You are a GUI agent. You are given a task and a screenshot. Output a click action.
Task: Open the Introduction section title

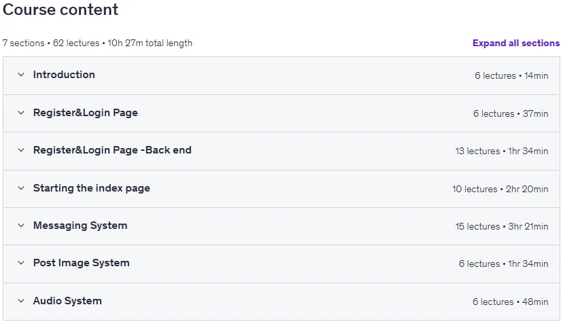tap(64, 75)
